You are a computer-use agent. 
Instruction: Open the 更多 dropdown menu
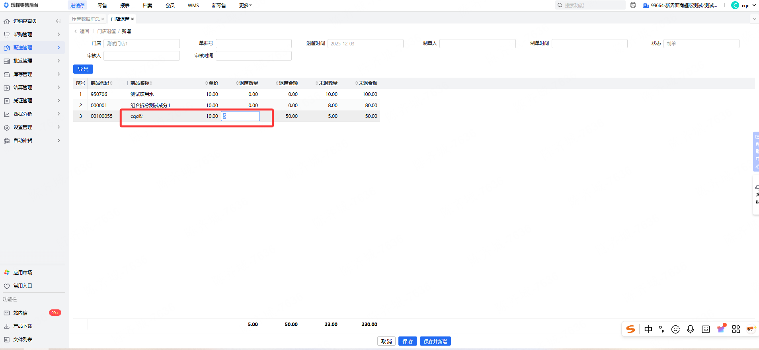(245, 5)
